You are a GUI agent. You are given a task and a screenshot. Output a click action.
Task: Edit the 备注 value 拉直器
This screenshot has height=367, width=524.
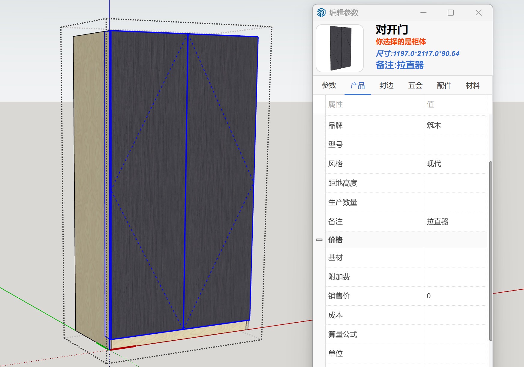tap(455, 222)
